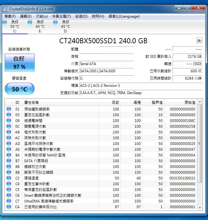Open the 磁碟(D) menu

click(x=81, y=16)
